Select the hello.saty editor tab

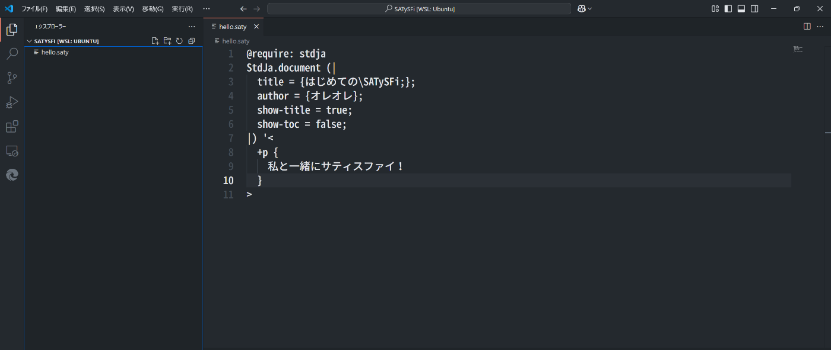(233, 27)
